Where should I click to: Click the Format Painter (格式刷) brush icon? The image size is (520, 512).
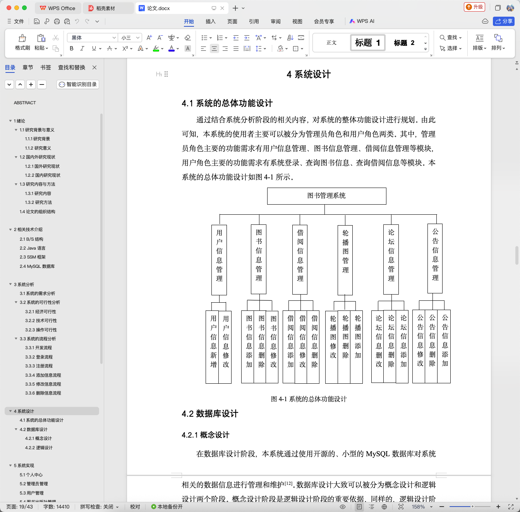pyautogui.click(x=22, y=38)
